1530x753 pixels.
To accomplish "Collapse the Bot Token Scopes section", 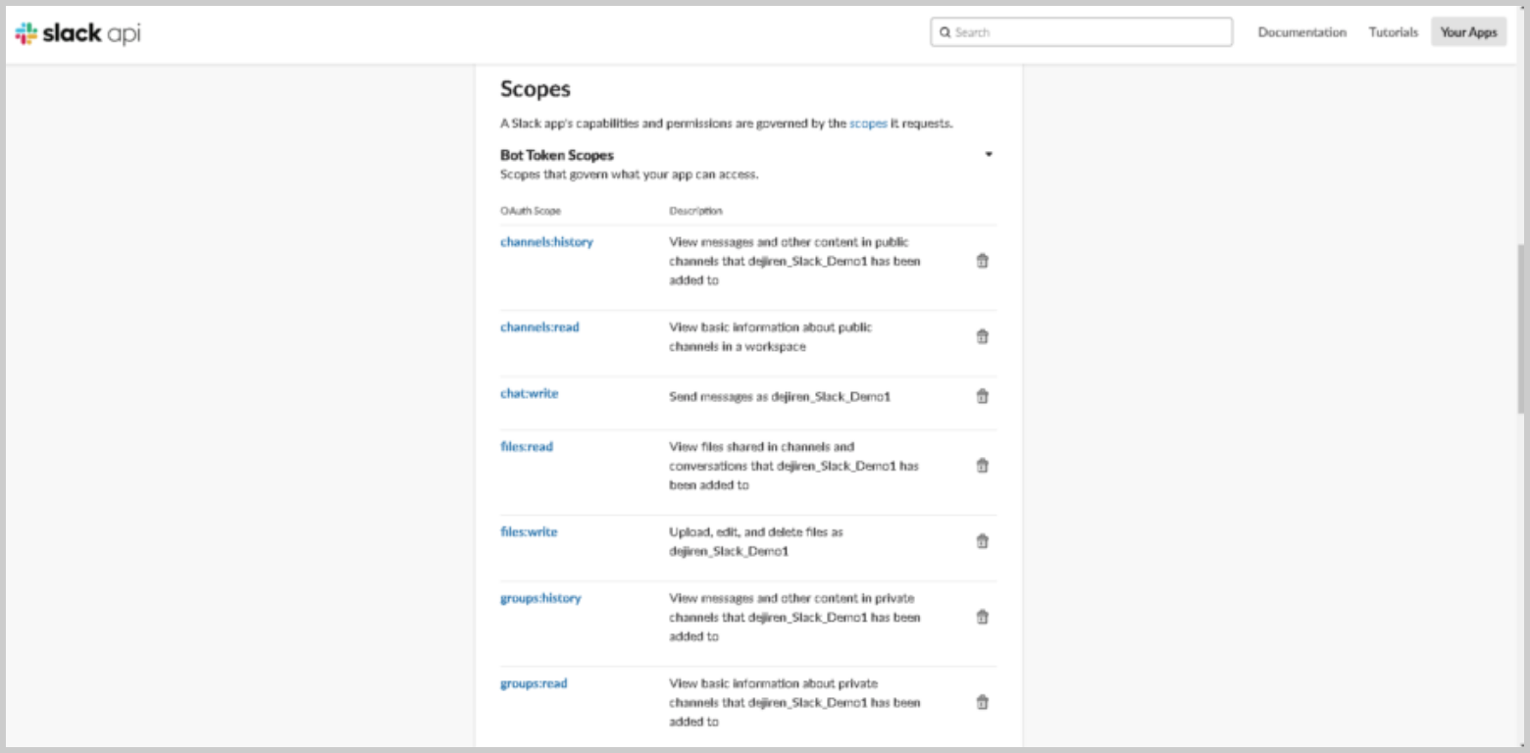I will click(x=989, y=155).
